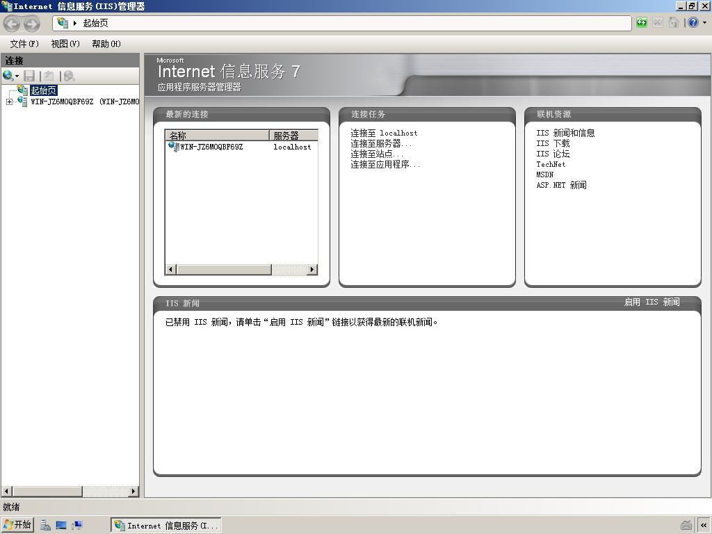Image resolution: width=712 pixels, height=534 pixels.
Task: Open TechNet online resource link
Action: pyautogui.click(x=551, y=164)
